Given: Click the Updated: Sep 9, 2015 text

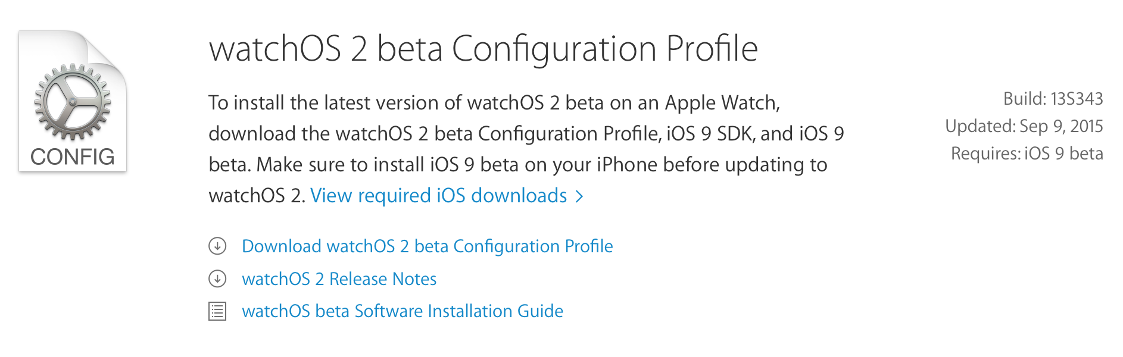Looking at the screenshot, I should (x=1024, y=127).
